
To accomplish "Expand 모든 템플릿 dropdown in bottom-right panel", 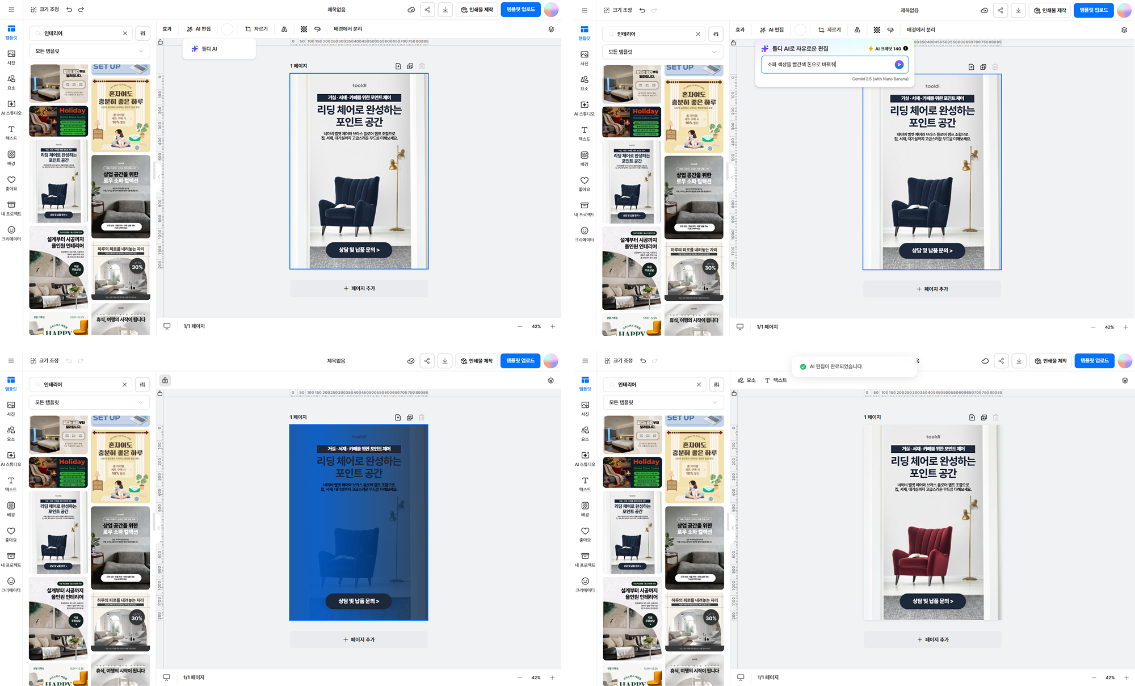I will coord(663,402).
